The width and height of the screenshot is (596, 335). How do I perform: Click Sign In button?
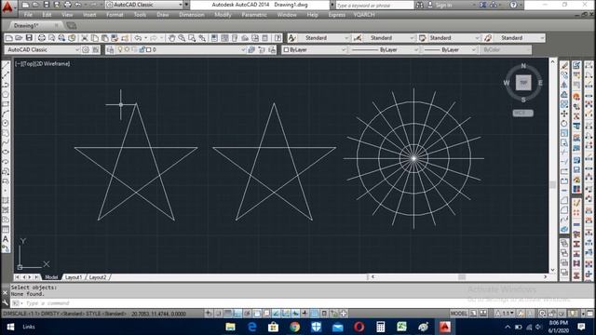point(440,5)
